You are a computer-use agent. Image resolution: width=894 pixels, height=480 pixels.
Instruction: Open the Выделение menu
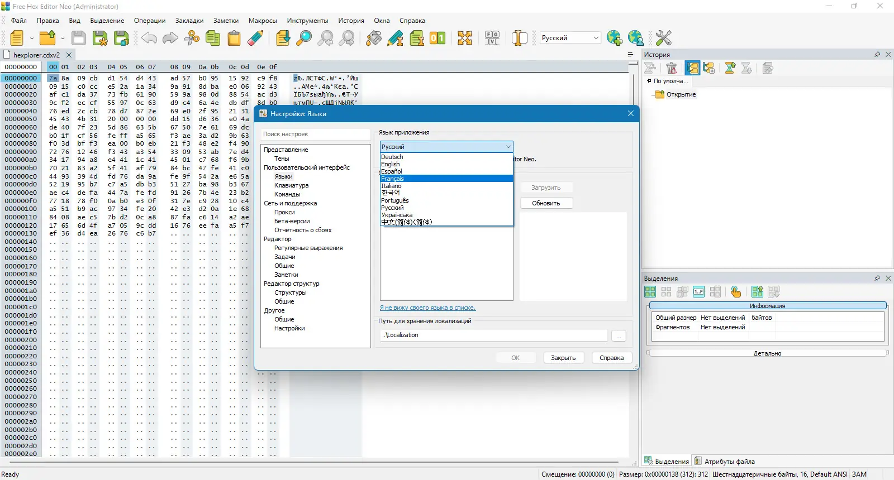click(107, 21)
